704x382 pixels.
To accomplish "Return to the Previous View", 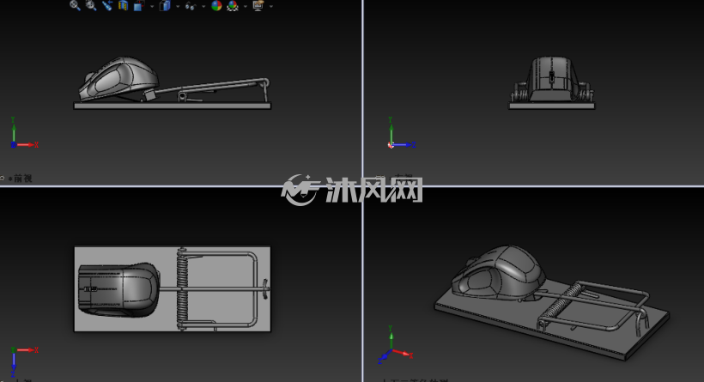I will coord(106,5).
